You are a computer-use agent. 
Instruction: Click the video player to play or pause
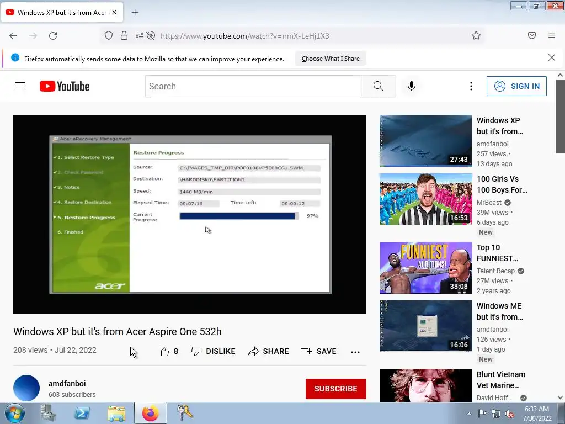pyautogui.click(x=190, y=214)
